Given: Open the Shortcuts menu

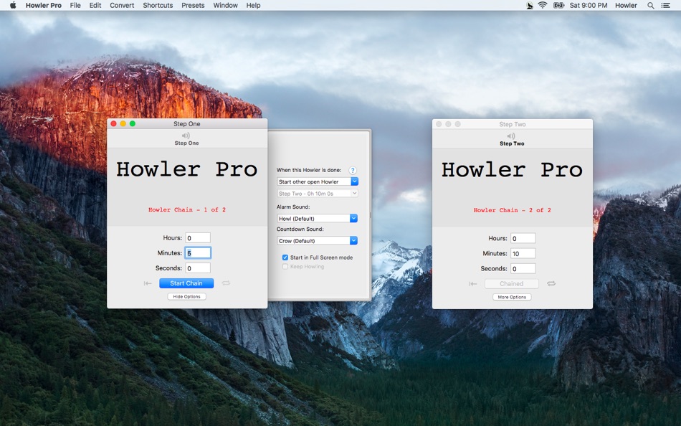Looking at the screenshot, I should point(158,5).
